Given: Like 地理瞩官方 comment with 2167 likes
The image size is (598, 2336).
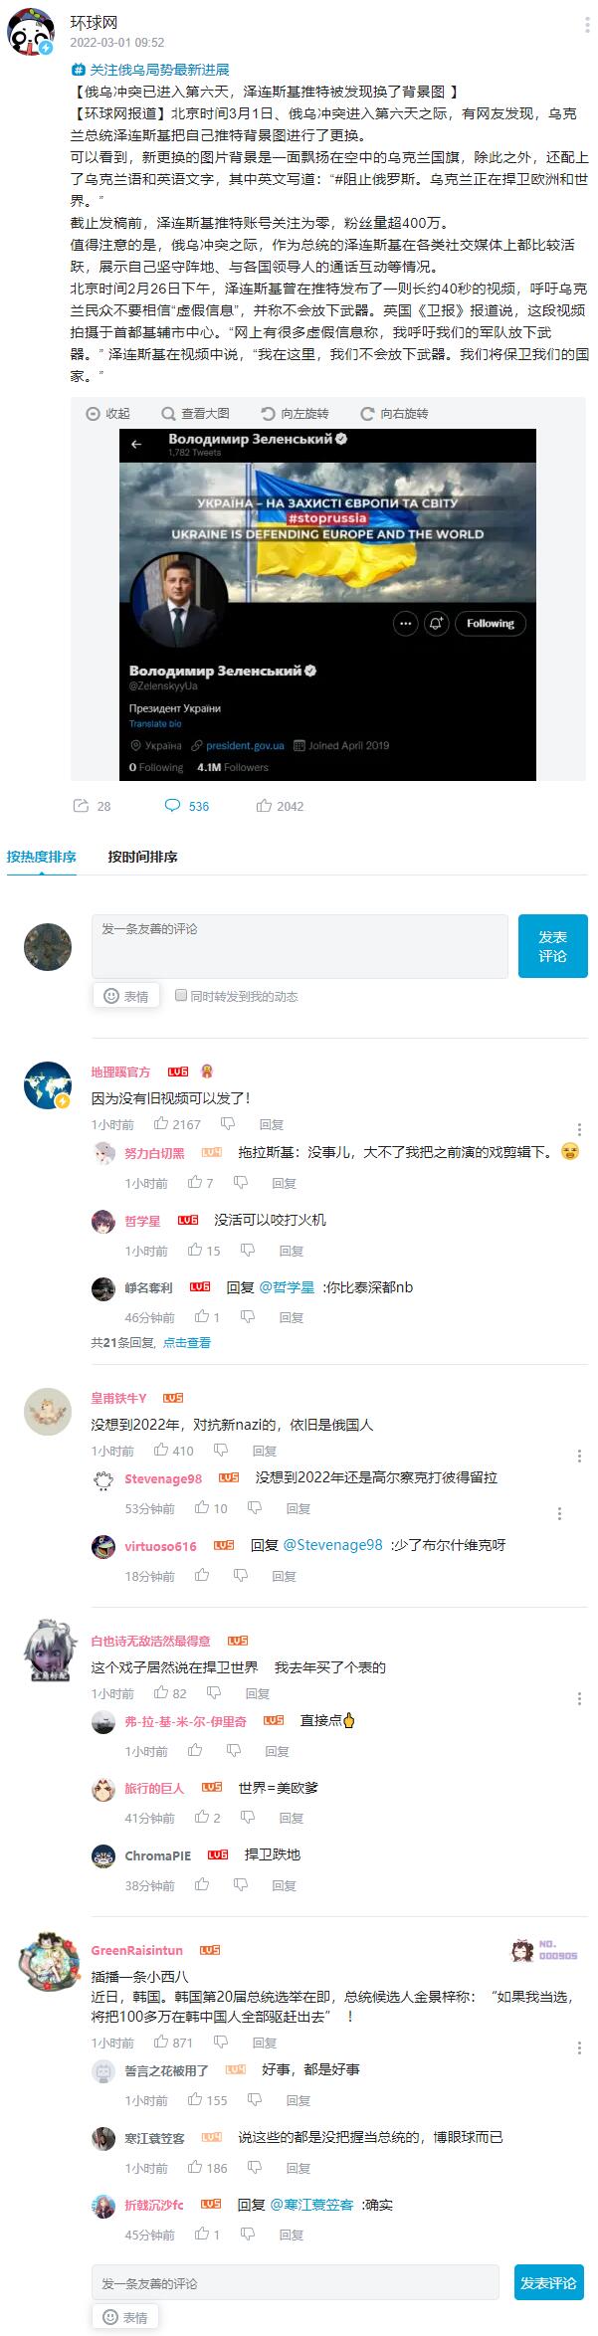Looking at the screenshot, I should tap(161, 1123).
